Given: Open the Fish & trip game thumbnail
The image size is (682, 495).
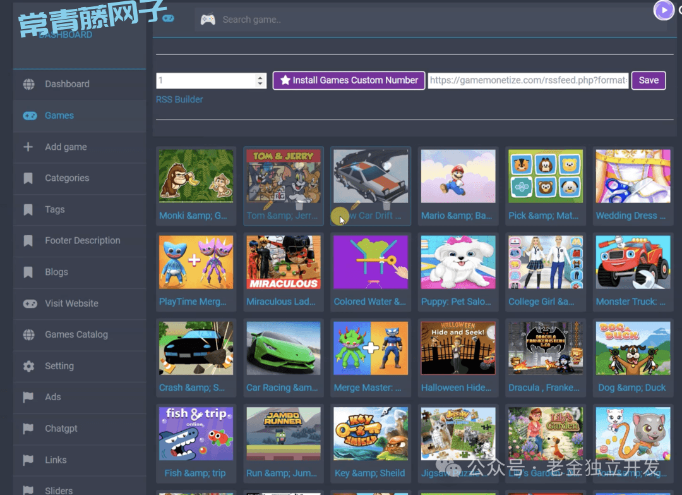Looking at the screenshot, I should [x=196, y=434].
